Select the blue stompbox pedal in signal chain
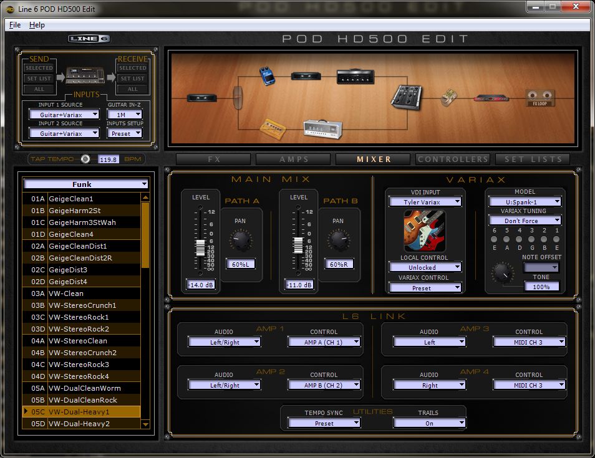This screenshot has width=595, height=458. (x=267, y=75)
